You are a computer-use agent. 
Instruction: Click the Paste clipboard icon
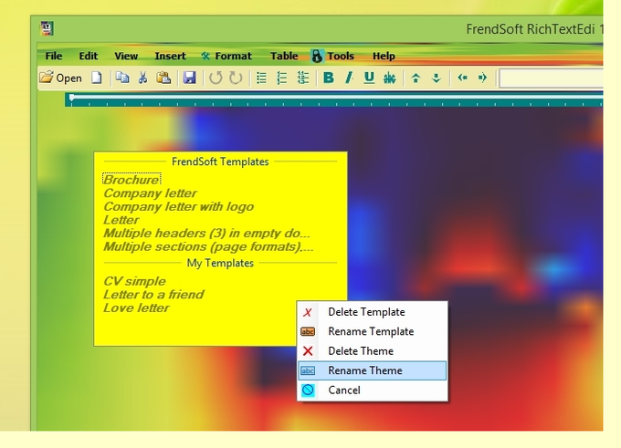coord(163,78)
